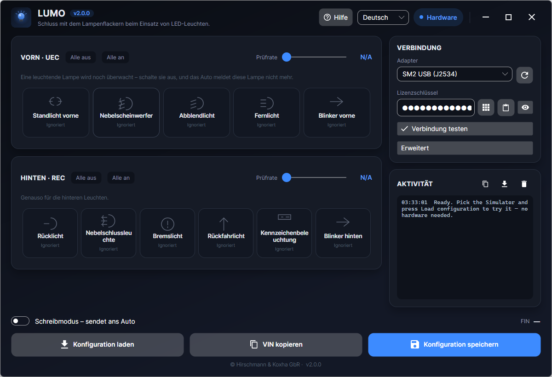Viewport: 552px width, 377px height.
Task: Select the Kennzeichenbeleuchtung lamp tile
Action: 284,233
